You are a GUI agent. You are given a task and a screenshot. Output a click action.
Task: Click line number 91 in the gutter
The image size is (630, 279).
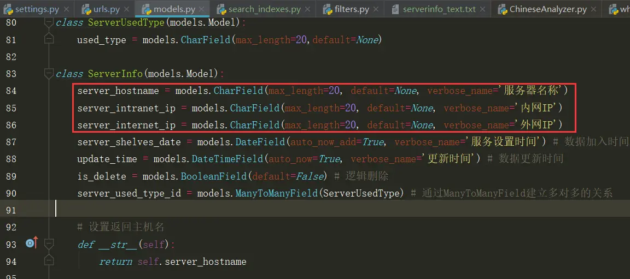click(11, 210)
